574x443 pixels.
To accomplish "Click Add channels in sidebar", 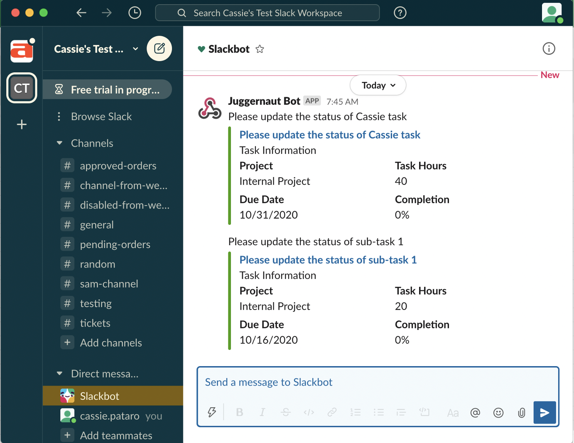I will [110, 343].
